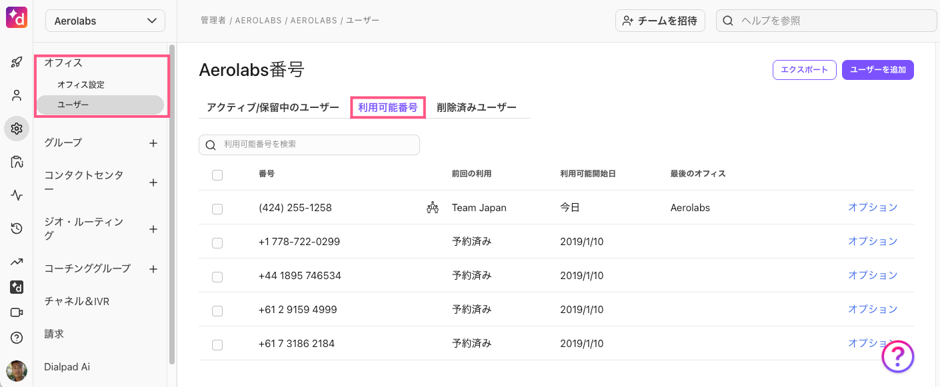
Task: Open the trending analytics arrow icon
Action: coord(17,262)
